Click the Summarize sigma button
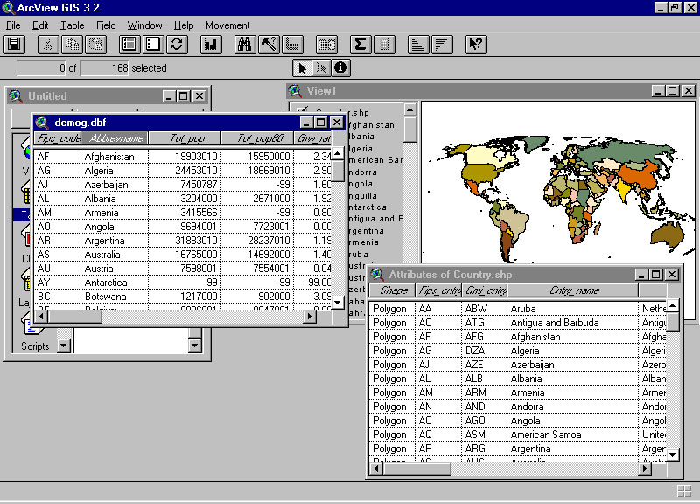The height and width of the screenshot is (504, 700). click(360, 44)
